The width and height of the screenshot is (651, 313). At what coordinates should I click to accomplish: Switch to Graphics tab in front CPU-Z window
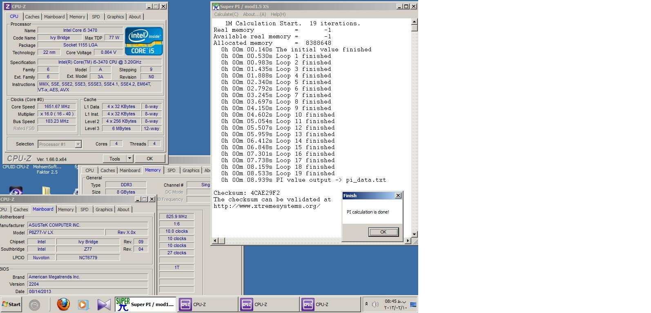pyautogui.click(x=116, y=17)
